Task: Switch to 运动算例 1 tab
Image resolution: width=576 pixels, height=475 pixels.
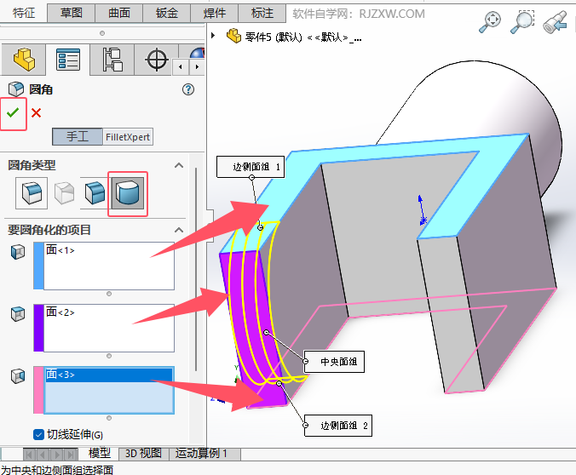Action: coord(204,454)
